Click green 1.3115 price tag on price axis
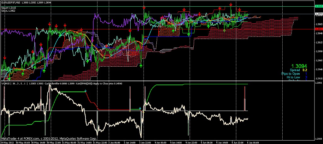This screenshot has width=323, height=144. pos(319,6)
